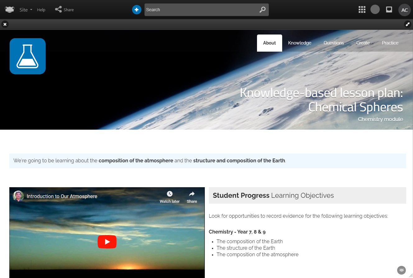Click the 'Chemical Spheres' banner title

[x=356, y=107]
